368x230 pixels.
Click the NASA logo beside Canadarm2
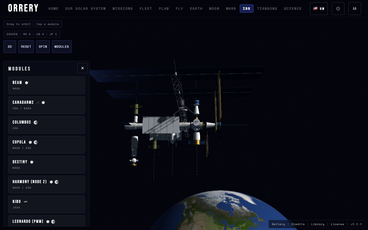click(x=43, y=103)
